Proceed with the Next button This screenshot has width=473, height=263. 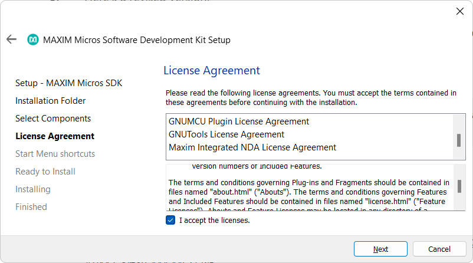coord(380,249)
